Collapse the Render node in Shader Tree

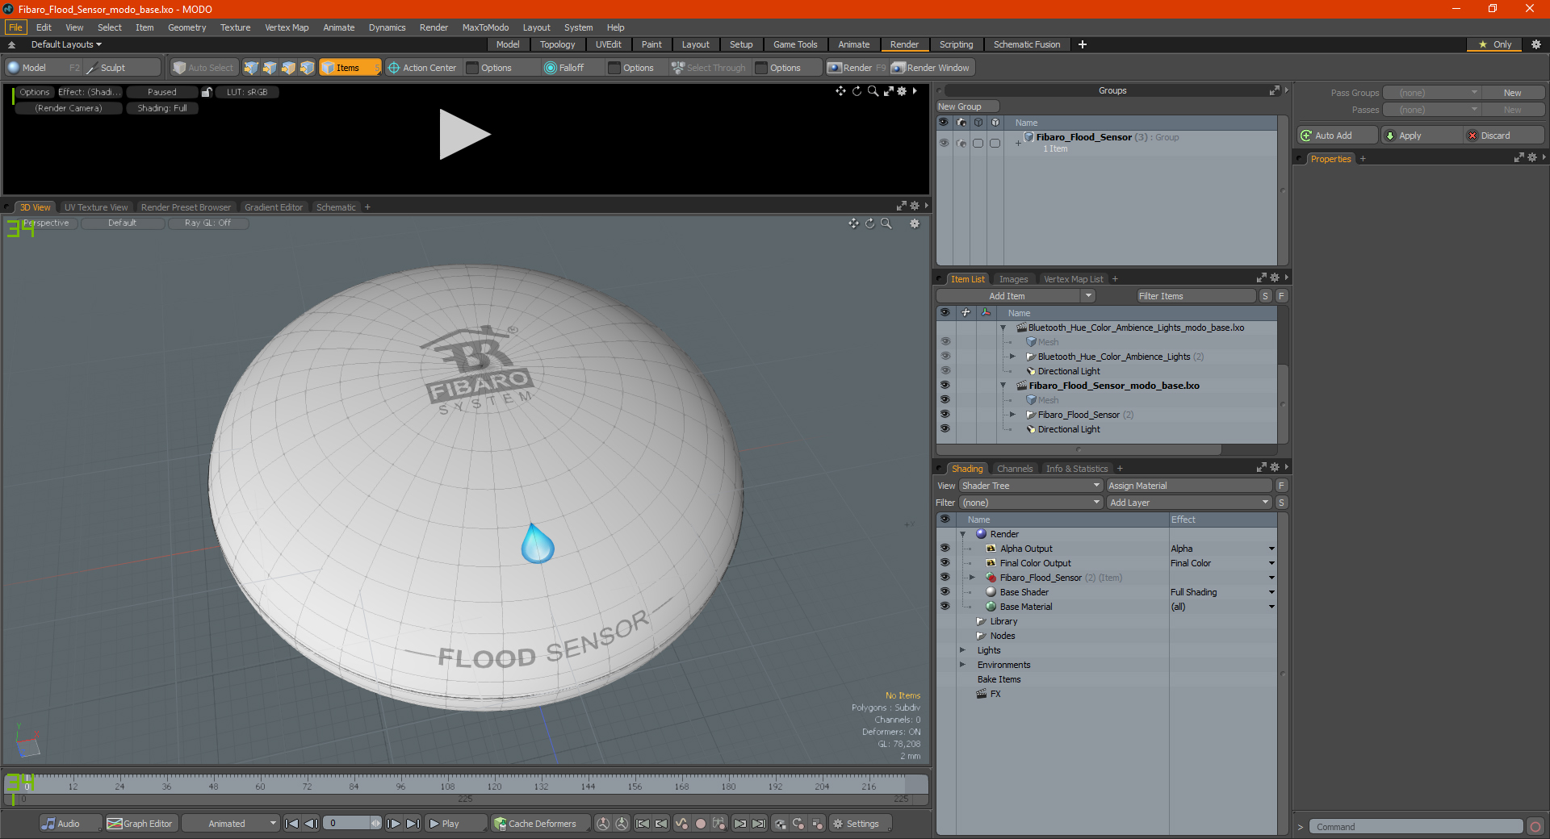(x=962, y=534)
